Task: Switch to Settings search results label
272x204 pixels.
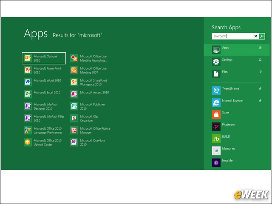Action: [227, 59]
